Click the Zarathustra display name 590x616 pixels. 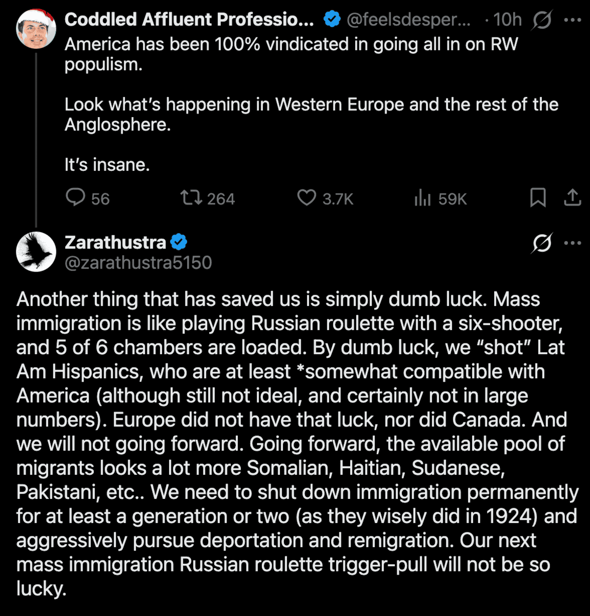115,242
